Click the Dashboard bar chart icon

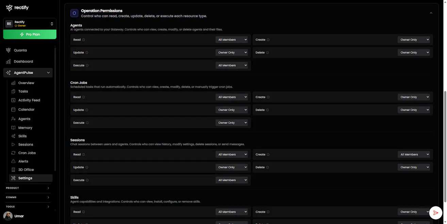coord(9,61)
